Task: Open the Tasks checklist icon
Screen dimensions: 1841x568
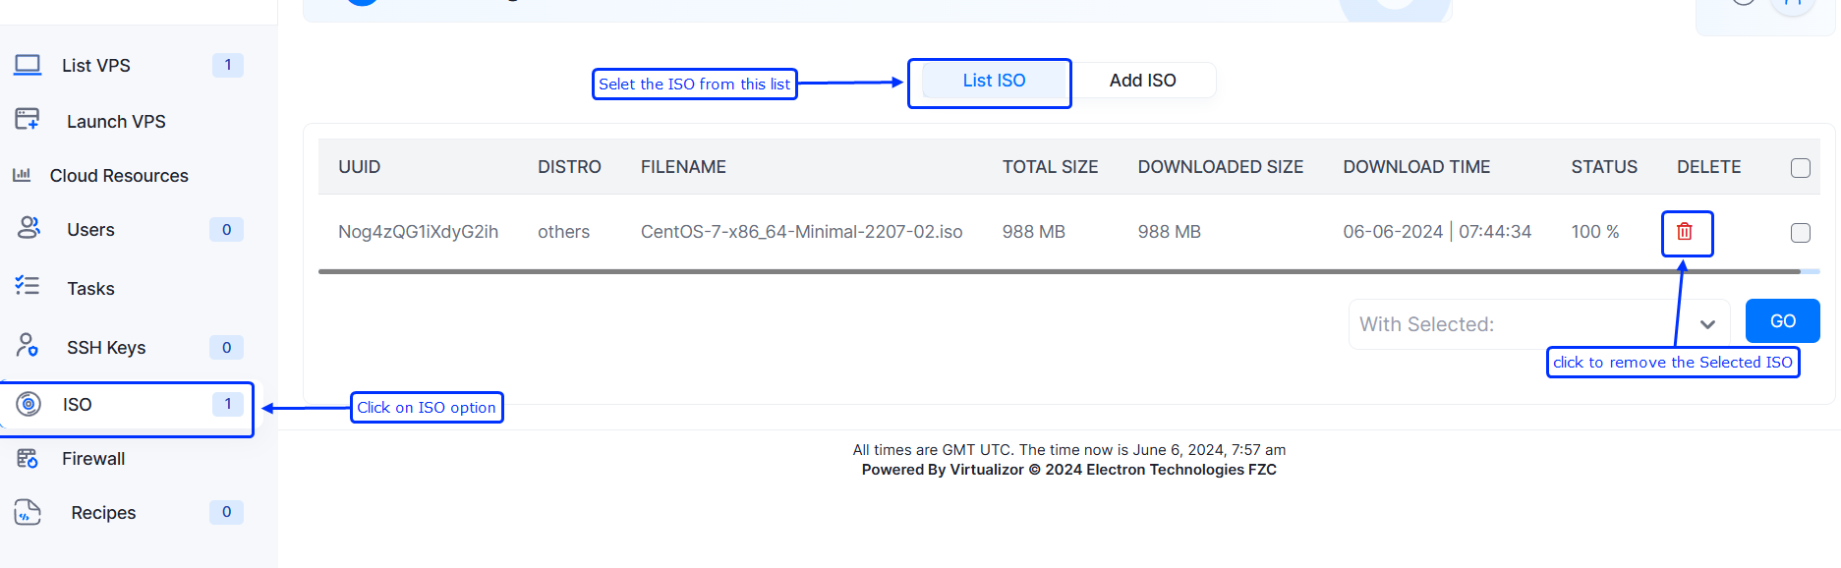Action: [x=28, y=286]
